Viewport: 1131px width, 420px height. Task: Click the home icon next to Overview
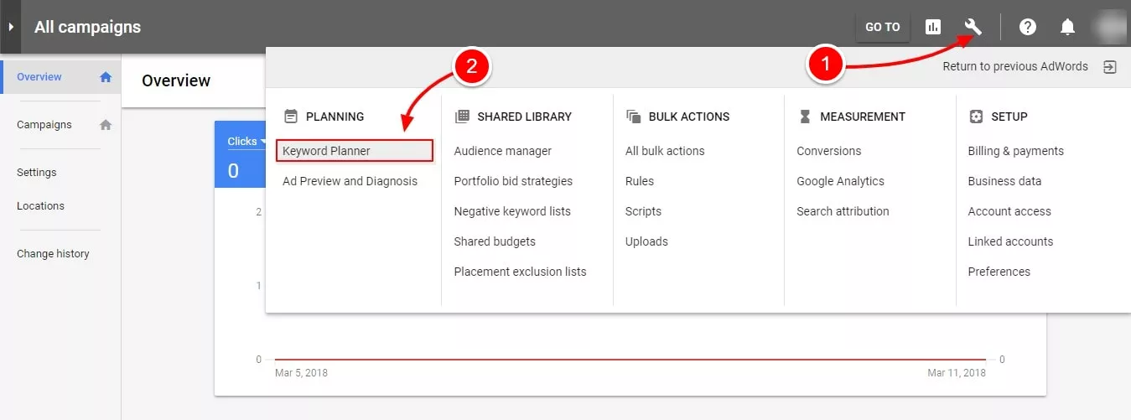106,77
